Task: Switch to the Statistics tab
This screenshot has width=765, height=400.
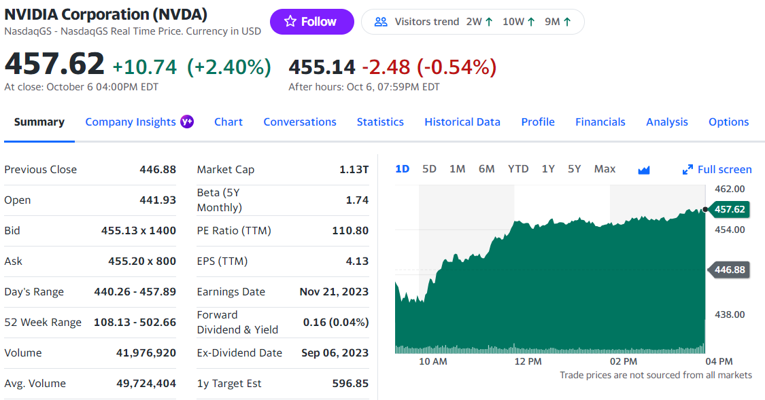Action: click(x=380, y=122)
